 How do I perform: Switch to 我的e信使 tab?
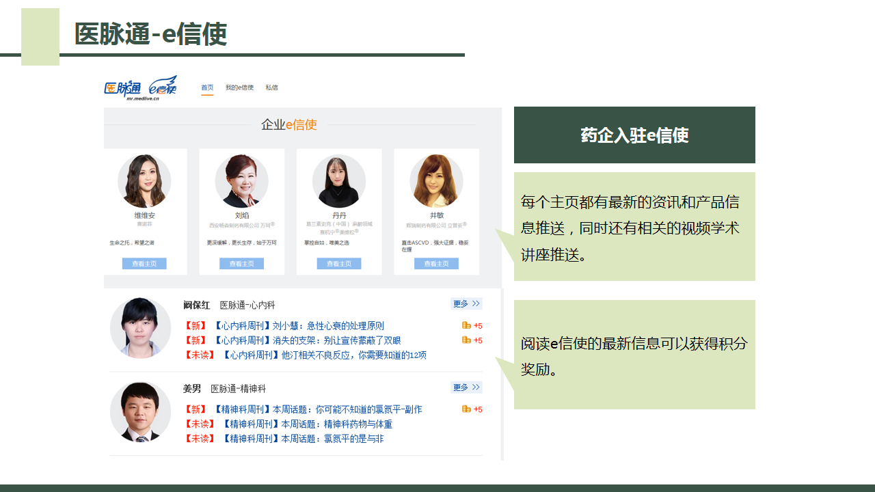click(x=239, y=87)
